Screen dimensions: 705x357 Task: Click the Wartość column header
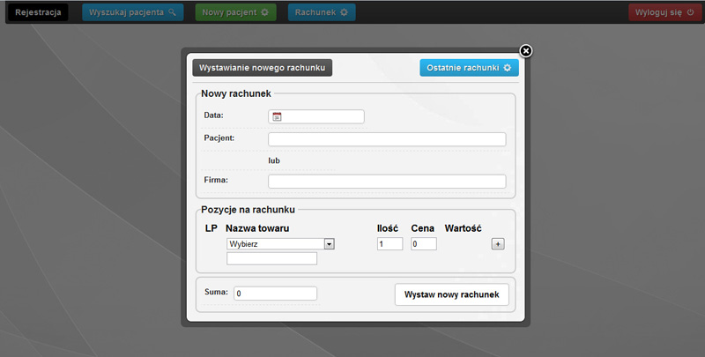[464, 228]
